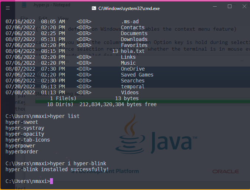
Task: Maximize the Hyper terminal window
Action: pyautogui.click(x=230, y=7)
